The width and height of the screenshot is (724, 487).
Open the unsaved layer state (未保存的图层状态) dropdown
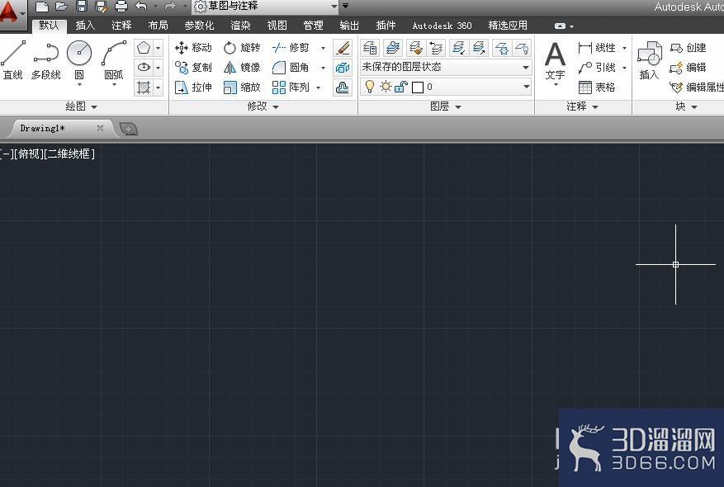pyautogui.click(x=446, y=68)
